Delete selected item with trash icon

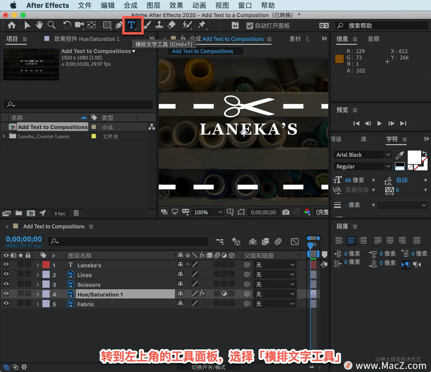76,213
